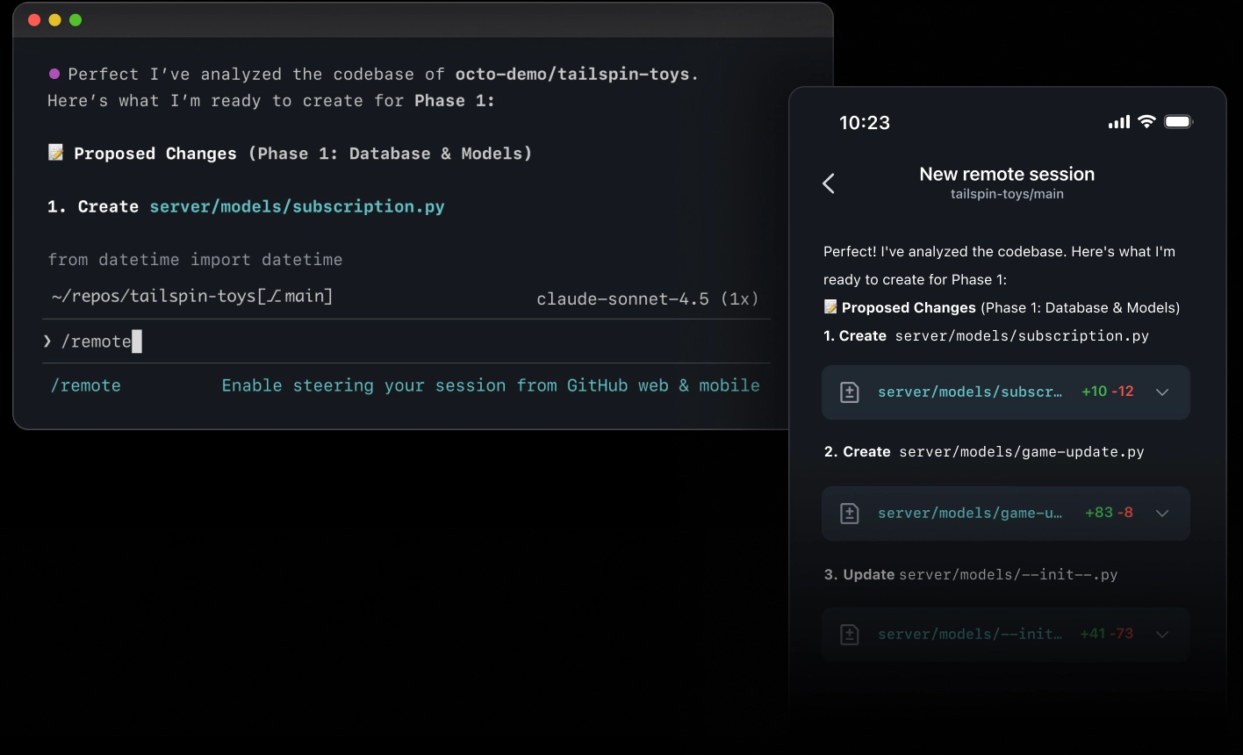Viewport: 1243px width, 755px height.
Task: Expand the server/models/subscr… file card chevron
Action: [x=1162, y=392]
